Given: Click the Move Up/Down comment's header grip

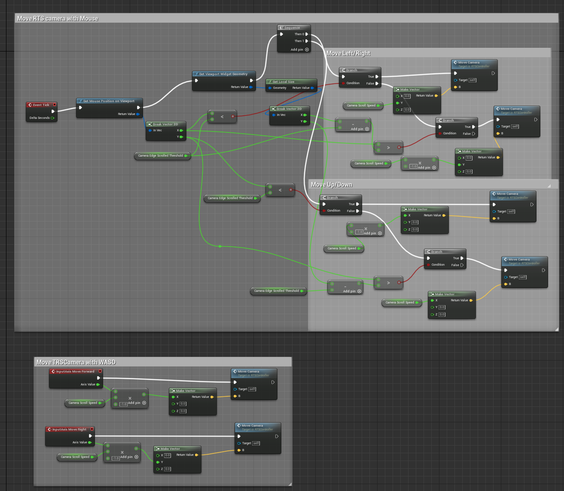Looking at the screenshot, I should pos(549,186).
